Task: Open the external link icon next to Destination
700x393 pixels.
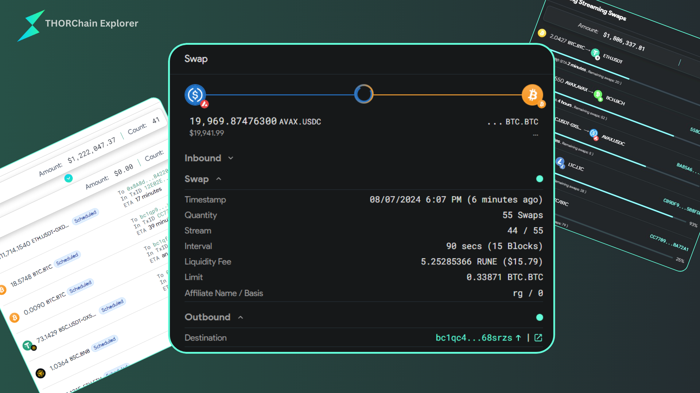Action: pos(538,338)
